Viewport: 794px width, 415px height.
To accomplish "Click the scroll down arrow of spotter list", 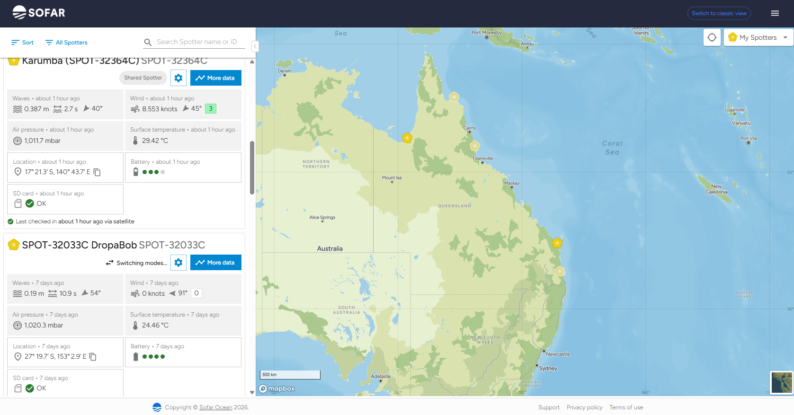I will point(252,392).
